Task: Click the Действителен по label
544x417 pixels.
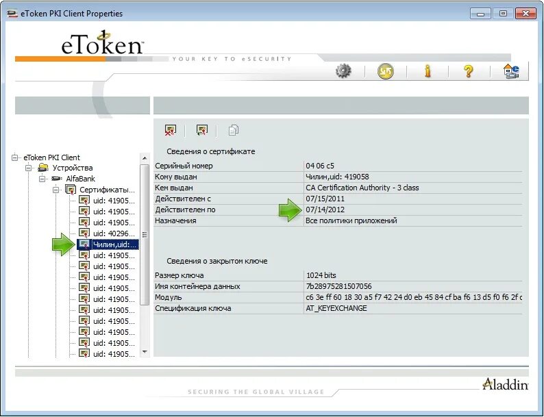Action: point(185,210)
